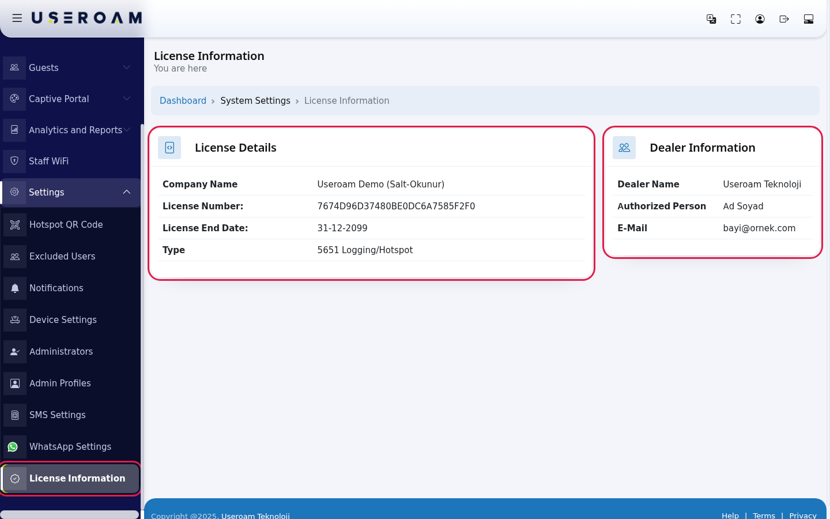Click the Analytics and Reports chart icon
Viewport: 830px width, 519px height.
pyautogui.click(x=14, y=130)
